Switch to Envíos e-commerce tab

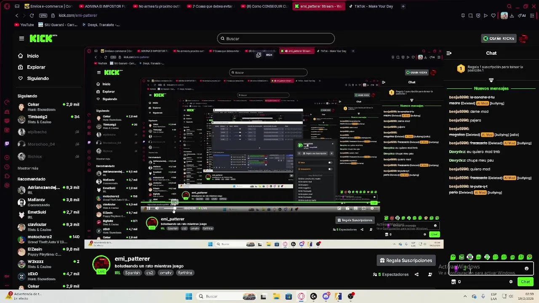[49, 6]
